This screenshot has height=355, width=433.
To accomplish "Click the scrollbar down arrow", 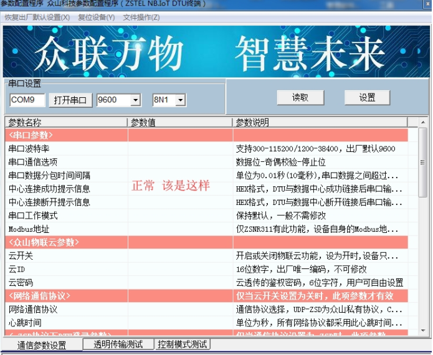I will (423, 331).
